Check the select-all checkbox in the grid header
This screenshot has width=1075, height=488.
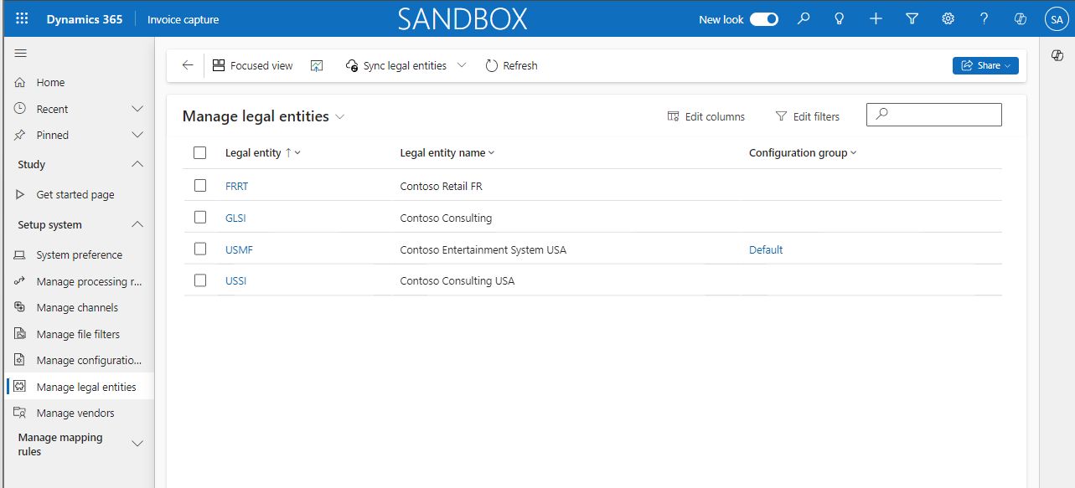click(x=199, y=152)
